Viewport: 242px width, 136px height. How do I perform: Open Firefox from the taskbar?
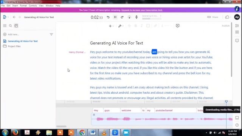(15, 133)
